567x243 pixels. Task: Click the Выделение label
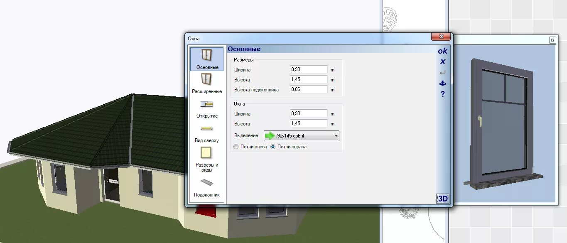tap(246, 135)
